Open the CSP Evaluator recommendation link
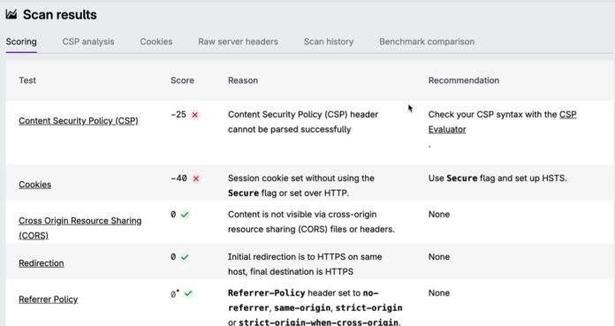The height and width of the screenshot is (326, 615). (x=503, y=122)
